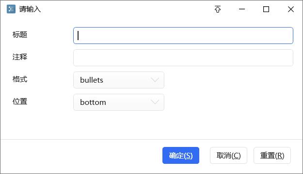Screen dimensions: 303x174
Task: Reset the form with 重置(R)
Action: (x=272, y=155)
